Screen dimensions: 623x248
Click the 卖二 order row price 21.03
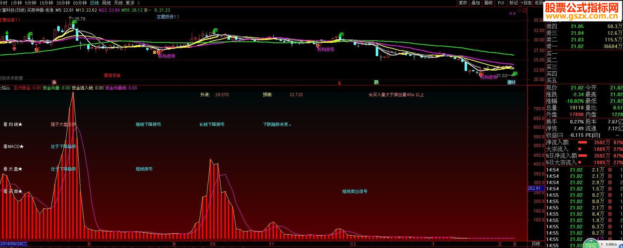tap(577, 40)
